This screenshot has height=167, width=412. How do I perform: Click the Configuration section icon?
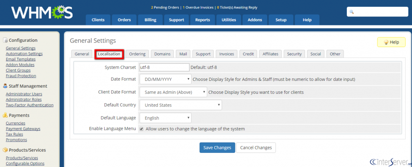(5, 40)
